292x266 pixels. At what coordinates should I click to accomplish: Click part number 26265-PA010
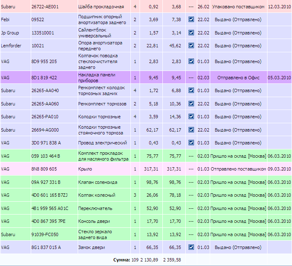(45, 117)
